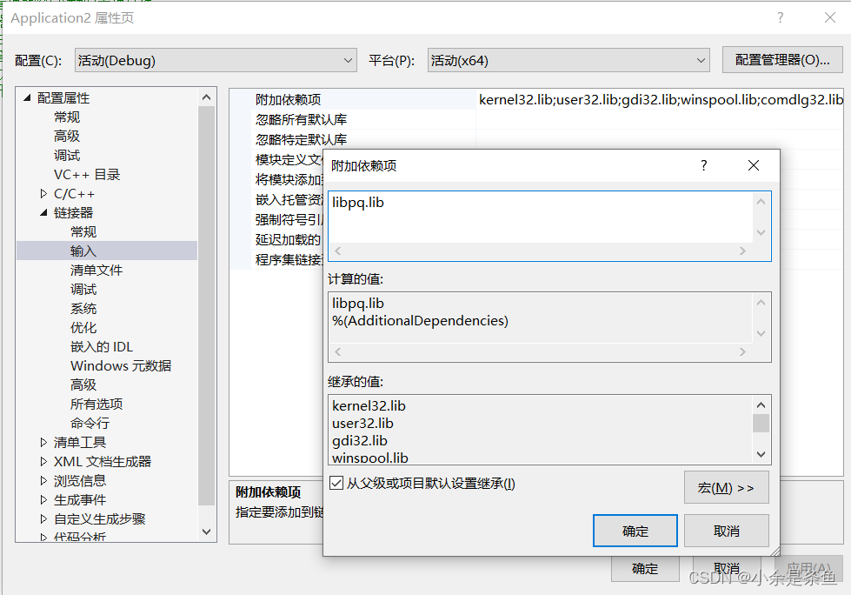Screen dimensions: 851x595
Task: Expand the XML 文档生成器 tree node
Action: click(x=42, y=461)
